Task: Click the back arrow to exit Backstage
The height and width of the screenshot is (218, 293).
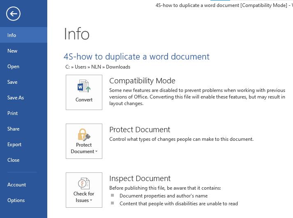Action: [x=13, y=14]
